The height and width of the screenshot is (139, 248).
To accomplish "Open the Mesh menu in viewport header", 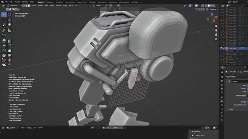I will click(x=52, y=6).
